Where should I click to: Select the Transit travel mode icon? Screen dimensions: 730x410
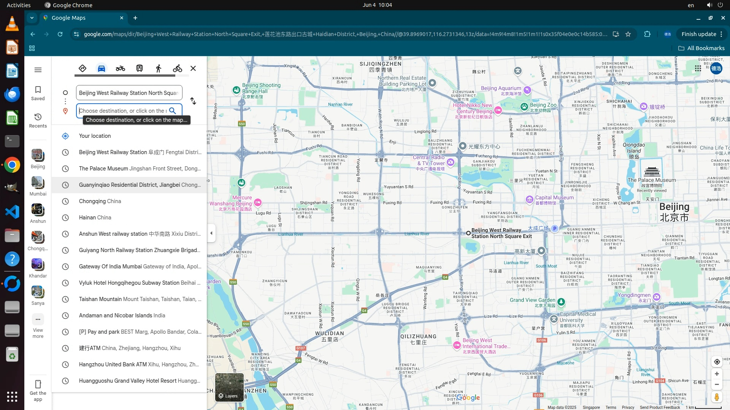[140, 68]
